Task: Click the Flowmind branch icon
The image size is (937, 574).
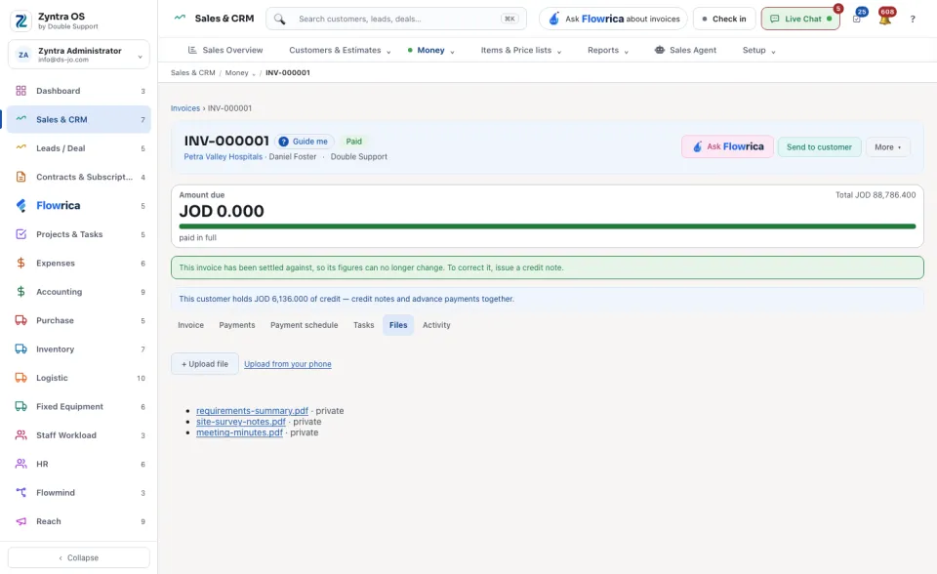Action: 20,493
